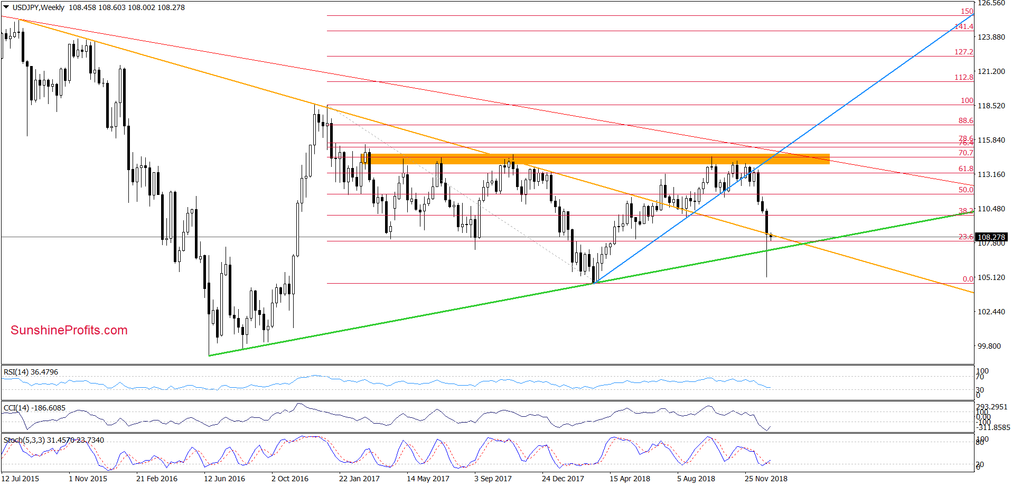Select the 5 Aug 2018 date label
This screenshot has height=486, width=1012.
(x=696, y=479)
